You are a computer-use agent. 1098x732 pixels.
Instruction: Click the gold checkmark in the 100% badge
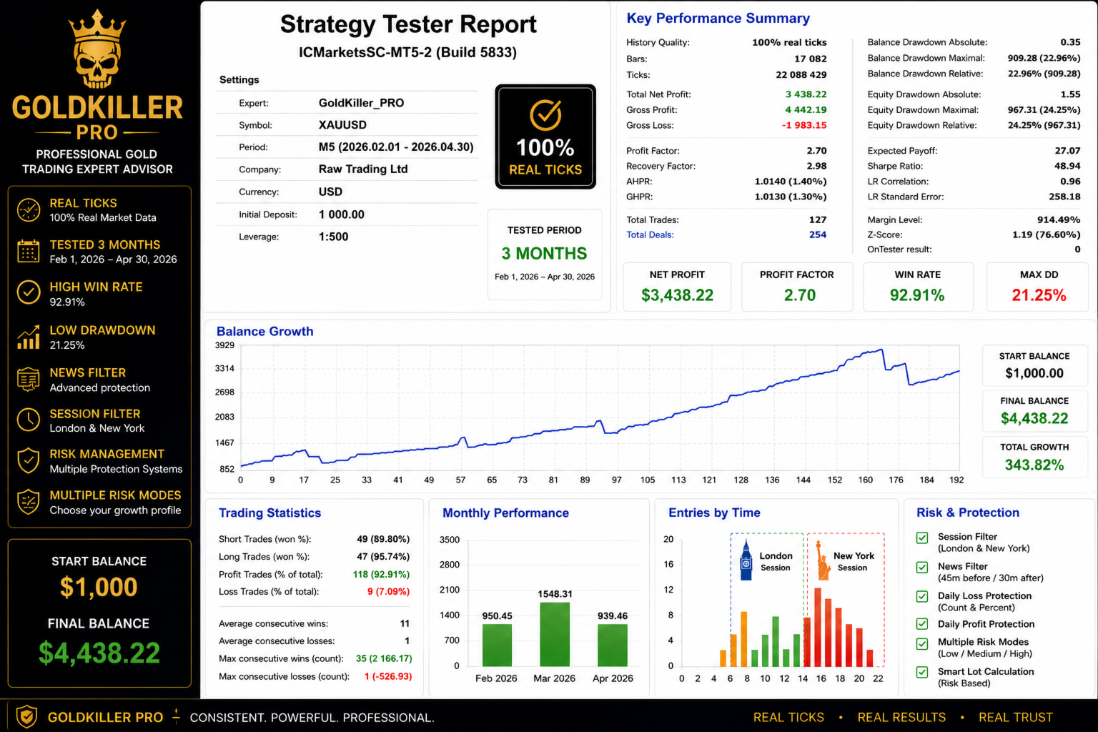545,115
